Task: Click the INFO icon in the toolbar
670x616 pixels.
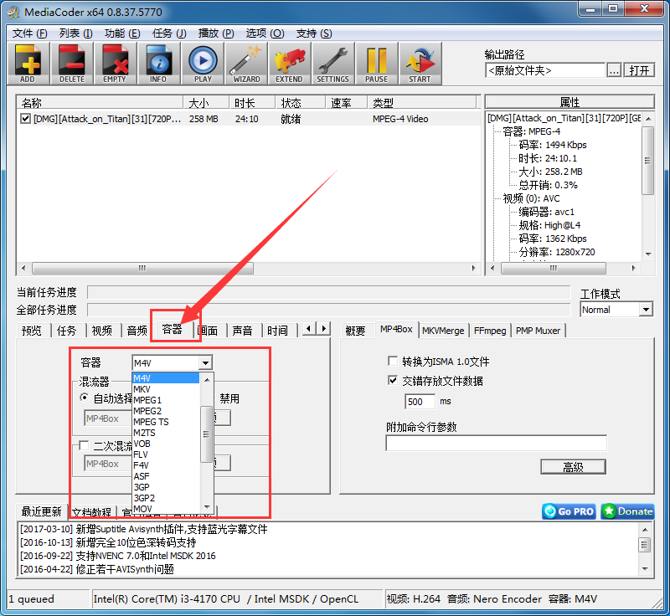Action: coord(158,63)
